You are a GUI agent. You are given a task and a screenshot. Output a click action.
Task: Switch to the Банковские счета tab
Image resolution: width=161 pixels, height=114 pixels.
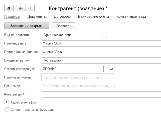[93, 17]
